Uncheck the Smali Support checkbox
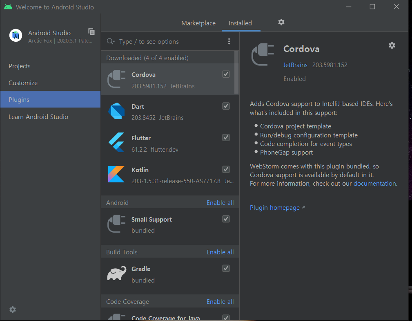Screen dimensions: 412x321 (226, 219)
